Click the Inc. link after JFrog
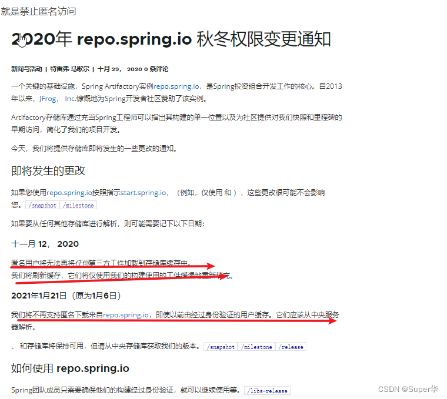The image size is (447, 399). pyautogui.click(x=70, y=99)
